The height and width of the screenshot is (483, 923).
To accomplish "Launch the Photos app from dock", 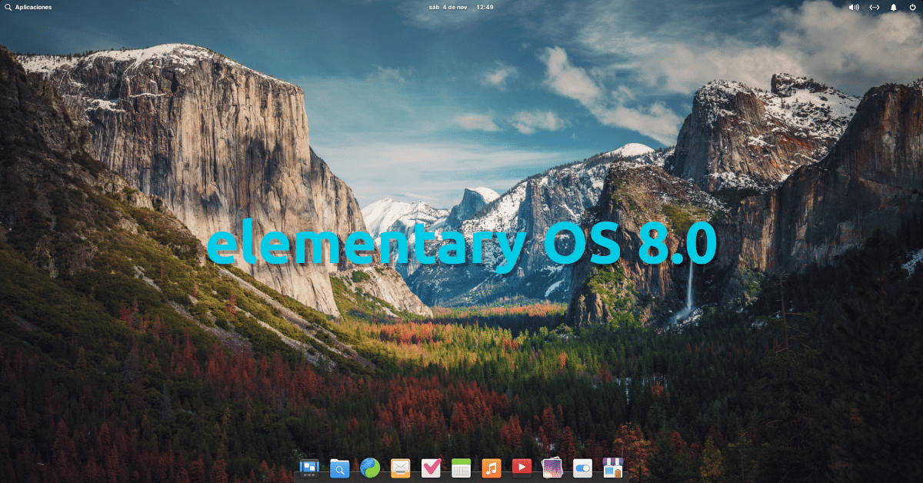I will [x=552, y=467].
